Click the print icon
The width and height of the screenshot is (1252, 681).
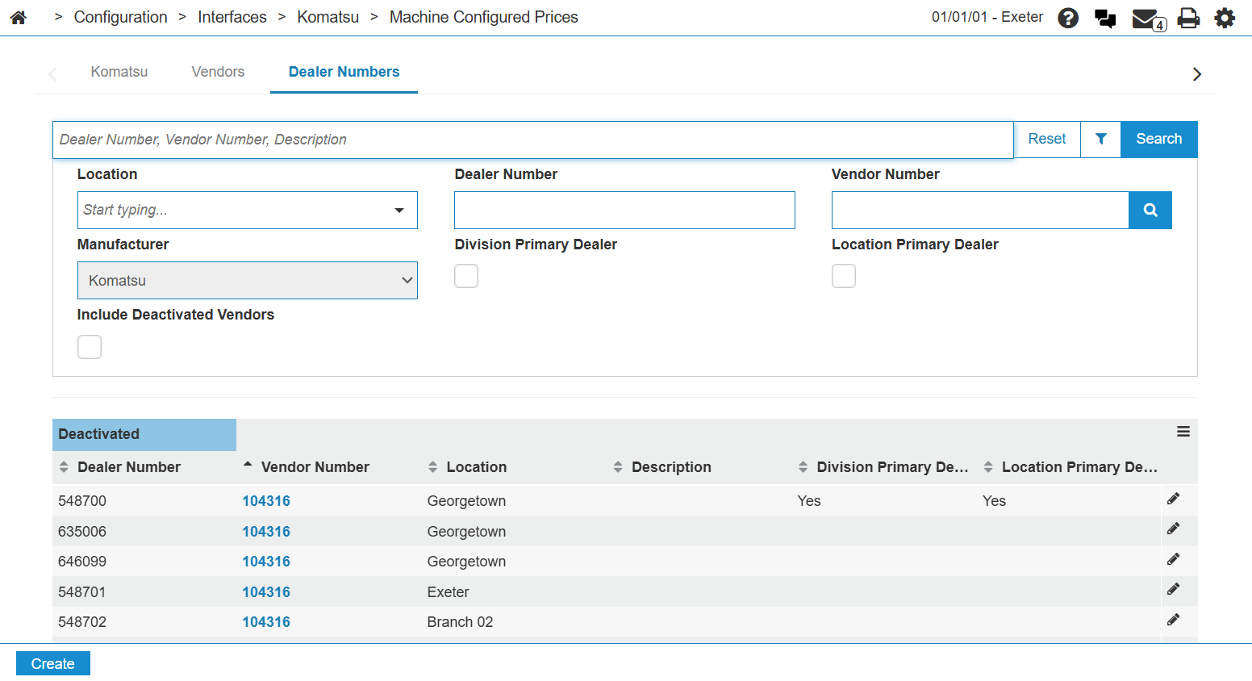[1188, 18]
